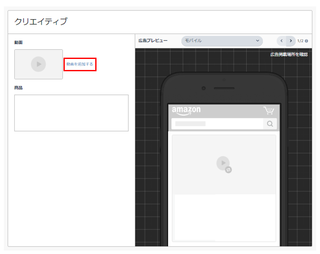Click the 動画を追加する link
Screen dimensions: 320x254
pos(80,64)
